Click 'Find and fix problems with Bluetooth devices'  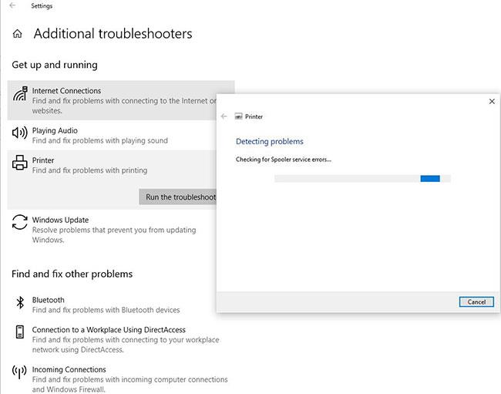(x=106, y=310)
